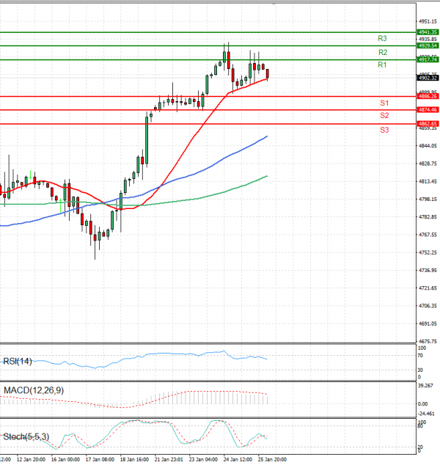
Task: Click the 12 Jan 20:00 time label
Action: pos(31,459)
